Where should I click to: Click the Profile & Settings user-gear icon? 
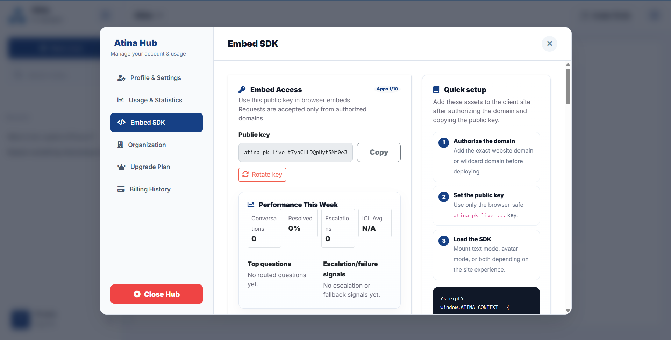tap(121, 78)
